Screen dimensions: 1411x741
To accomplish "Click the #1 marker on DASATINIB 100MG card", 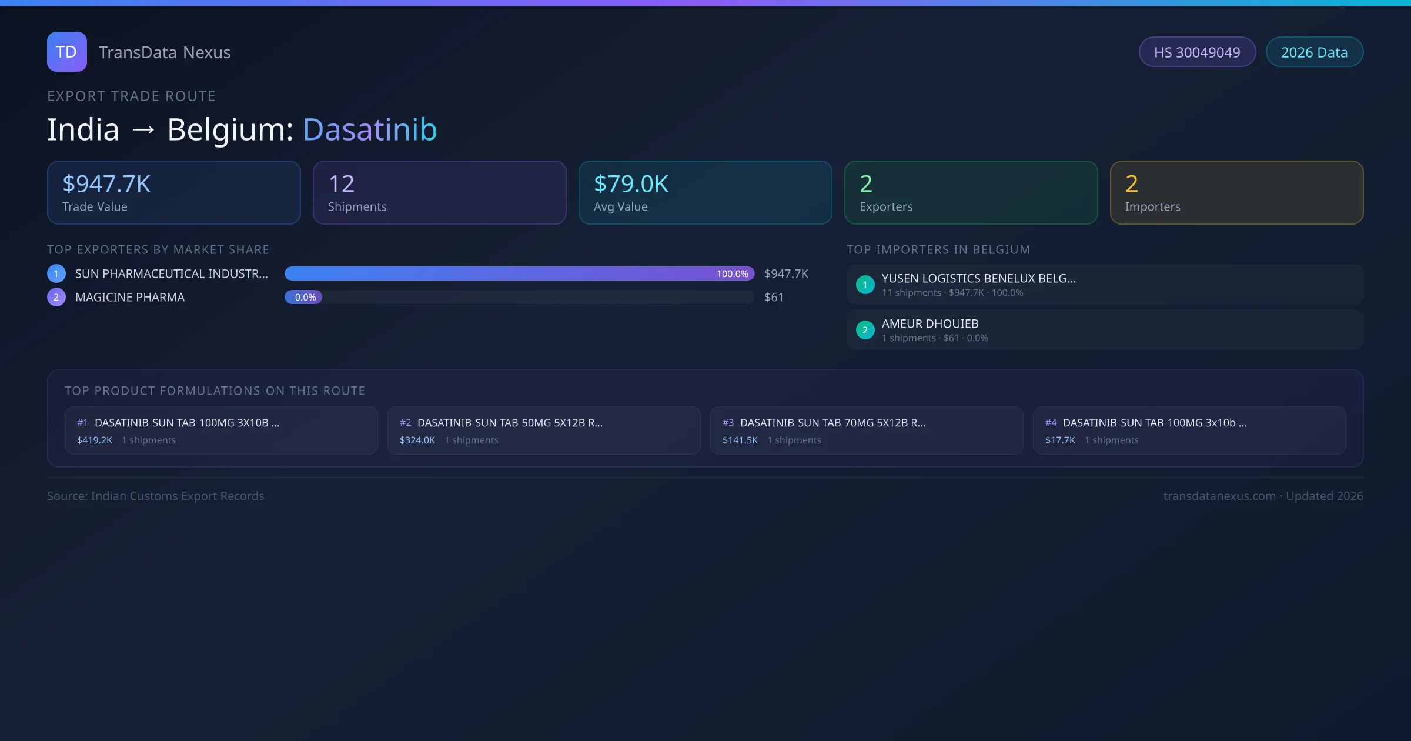I will 82,422.
